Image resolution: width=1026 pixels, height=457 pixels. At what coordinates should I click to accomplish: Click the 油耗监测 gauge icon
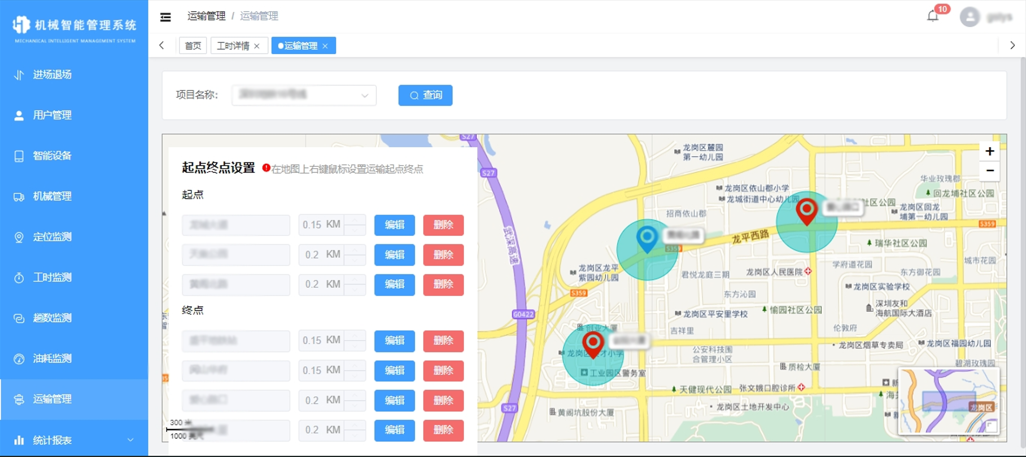(19, 359)
